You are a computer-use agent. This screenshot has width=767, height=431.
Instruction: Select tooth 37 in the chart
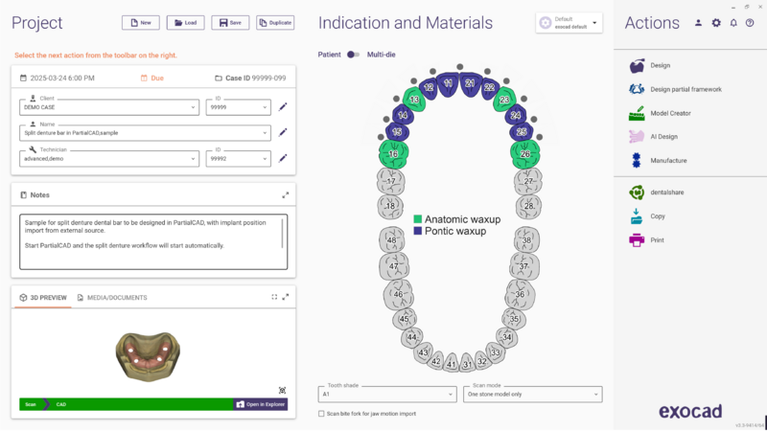523,266
